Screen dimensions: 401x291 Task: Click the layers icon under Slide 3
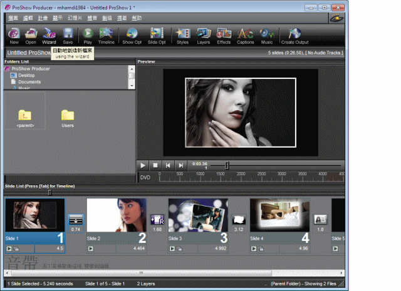179,248
